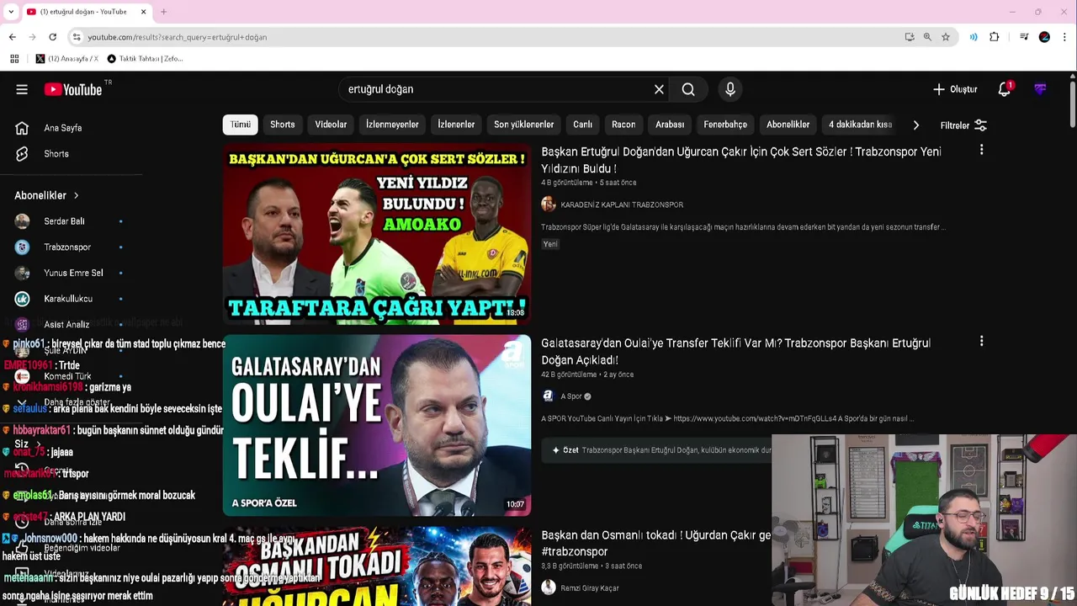Open the Anasayfa / X bookmark

pos(66,59)
